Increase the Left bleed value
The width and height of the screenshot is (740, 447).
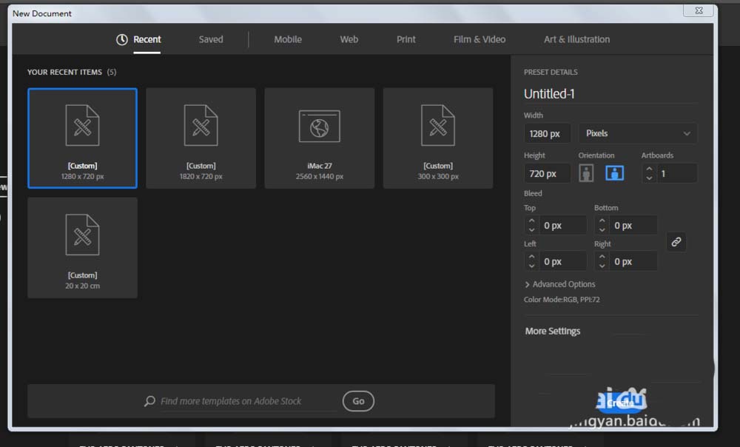532,257
